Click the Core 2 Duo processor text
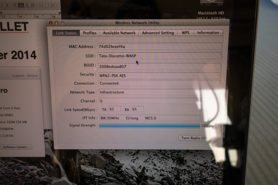This screenshot has height=185, width=278. click(11, 108)
